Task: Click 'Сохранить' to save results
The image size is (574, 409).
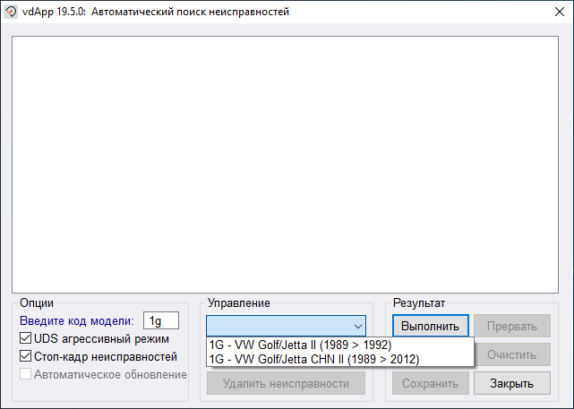Action: (x=430, y=383)
